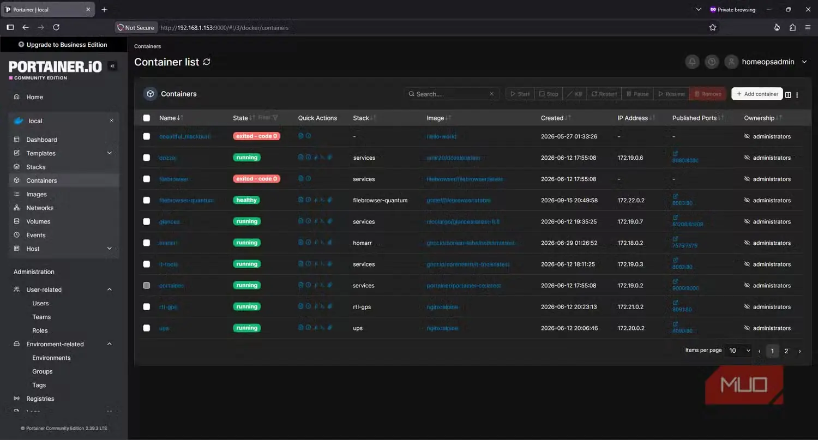
Task: Tick the checkbox for the ups row
Action: coord(146,328)
